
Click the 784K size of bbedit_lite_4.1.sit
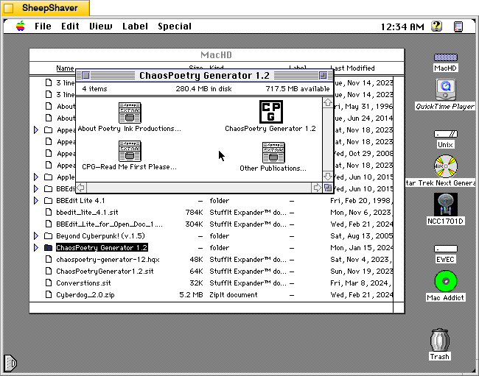point(194,212)
